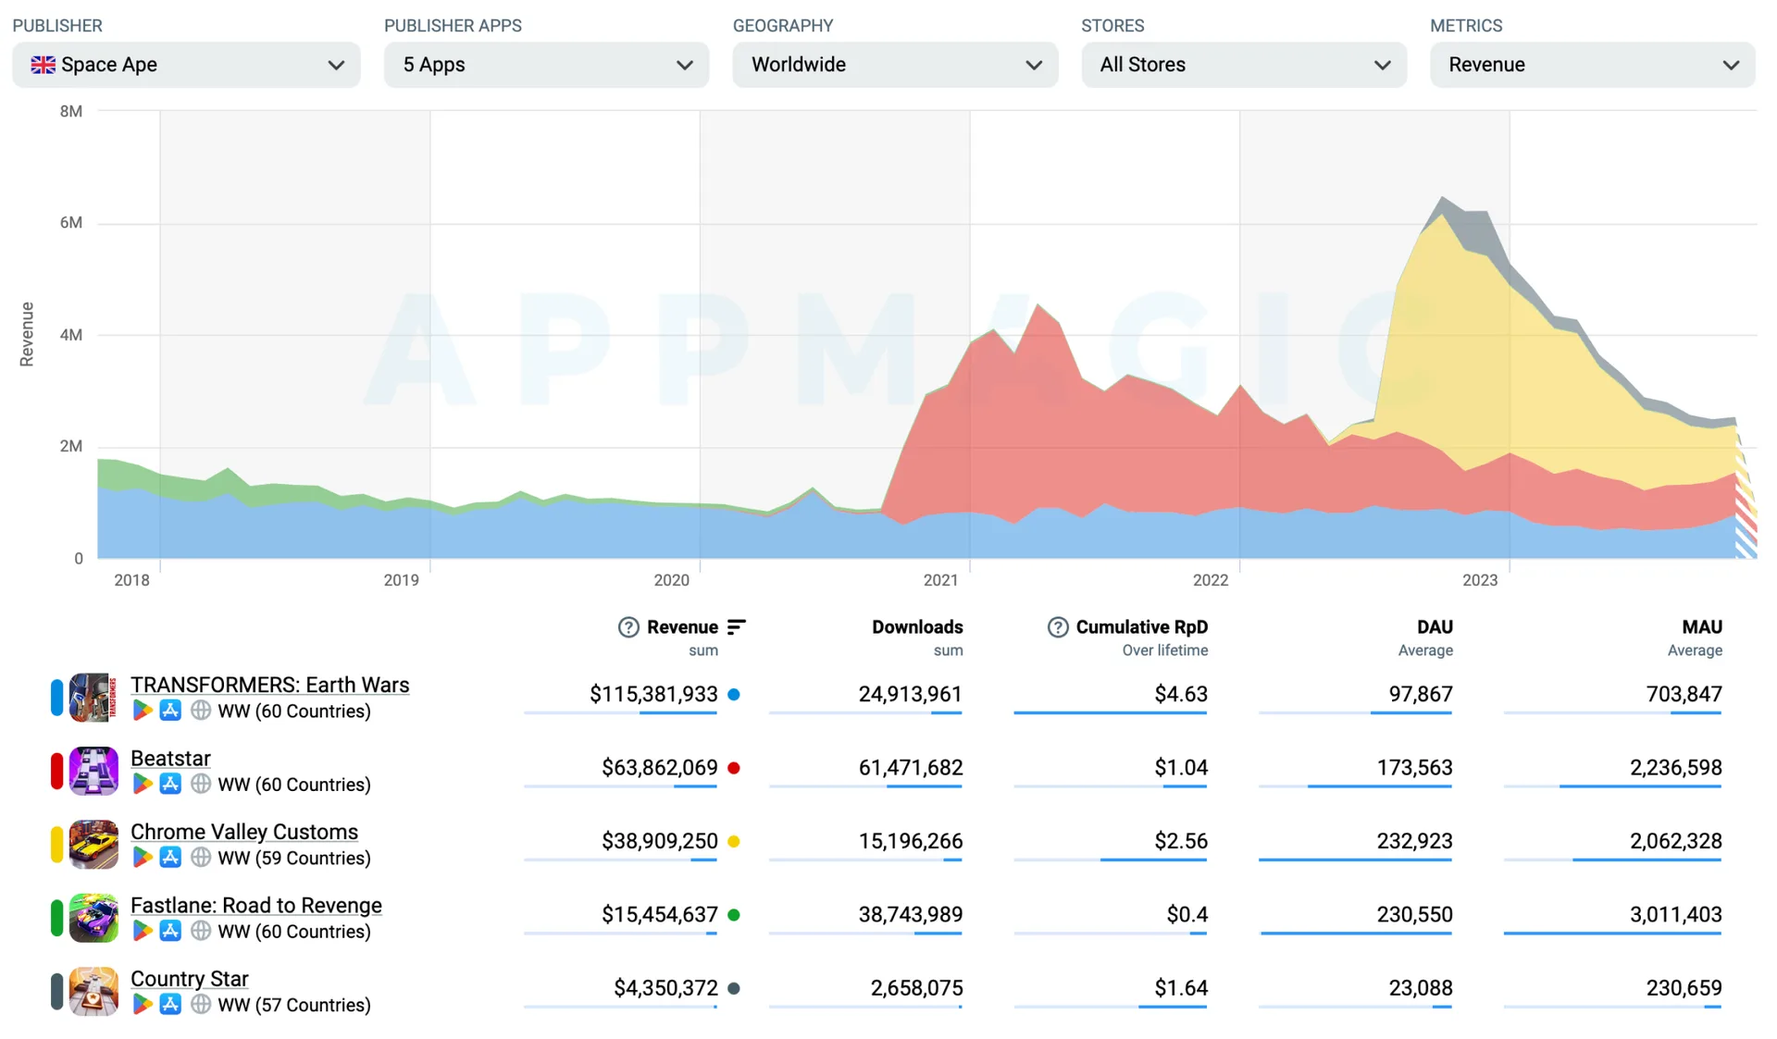Viewport: 1777px width, 1039px height.
Task: Toggle the red Beatstar series dot
Action: pyautogui.click(x=734, y=768)
